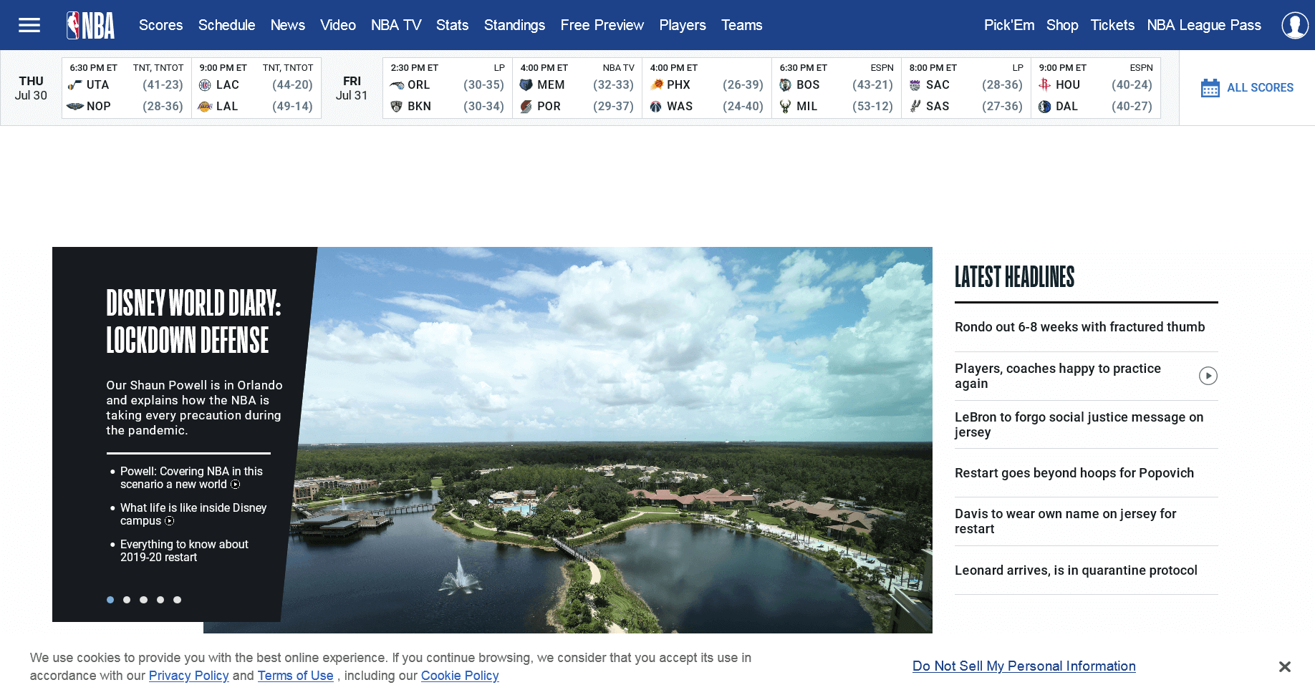Open 'Restart goes beyond hoops for Popovich'

click(1074, 473)
